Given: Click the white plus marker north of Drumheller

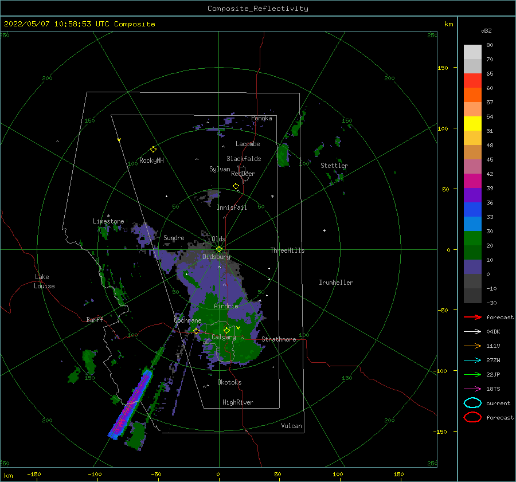Looking at the screenshot, I should pyautogui.click(x=324, y=230).
